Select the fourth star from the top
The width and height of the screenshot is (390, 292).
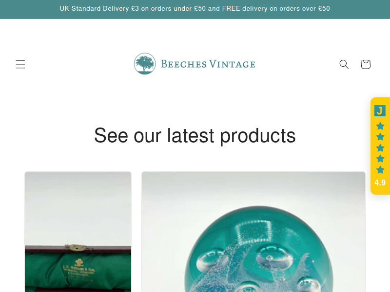380,159
